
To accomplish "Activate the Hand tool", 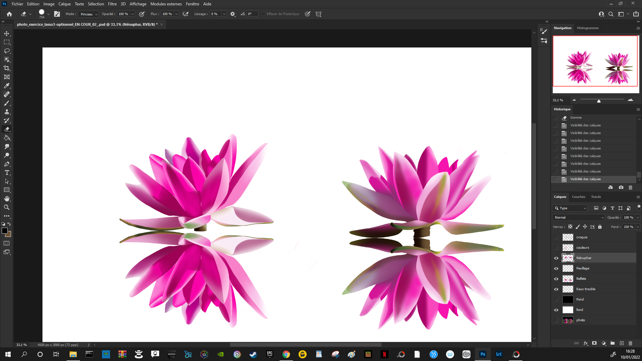I will (x=7, y=199).
